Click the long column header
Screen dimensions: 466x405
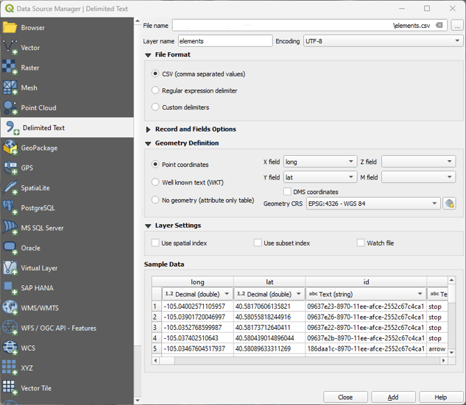(198, 282)
